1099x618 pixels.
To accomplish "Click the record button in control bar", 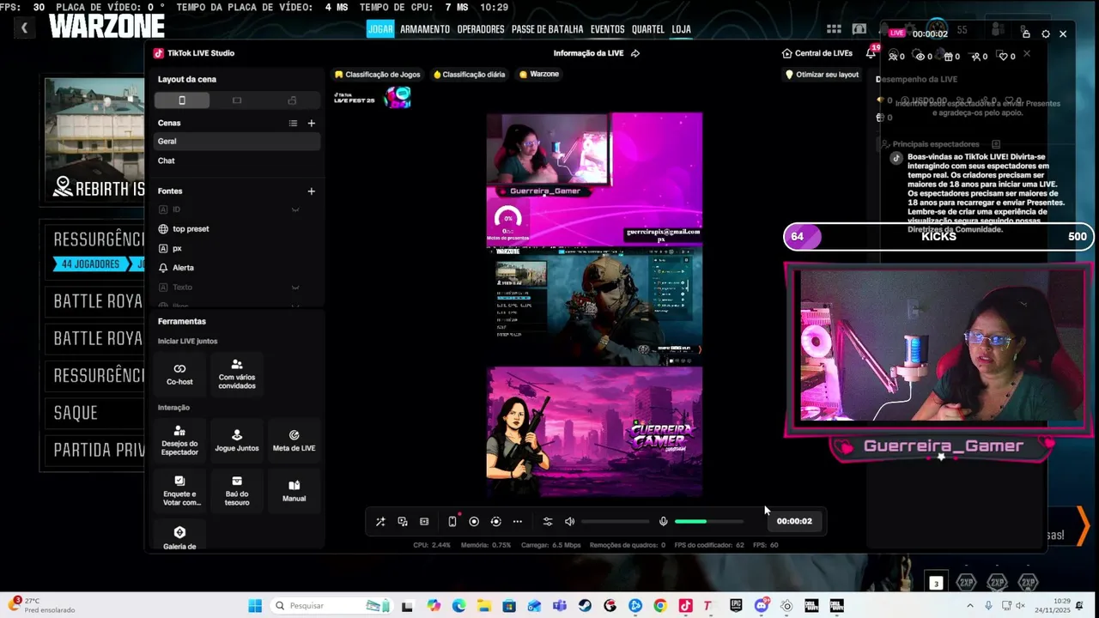I will pos(474,522).
